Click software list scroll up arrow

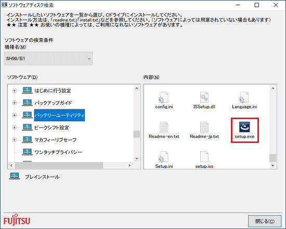click(x=137, y=88)
